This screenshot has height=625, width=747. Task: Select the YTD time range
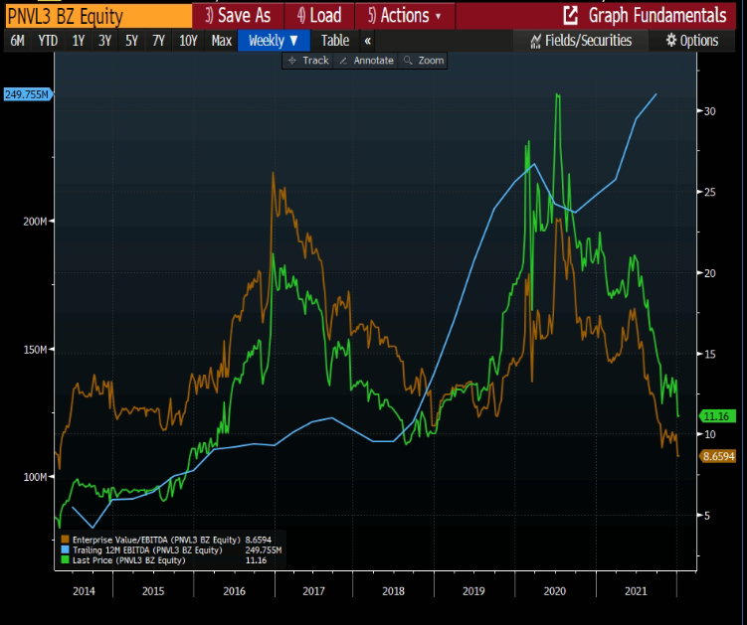click(48, 41)
